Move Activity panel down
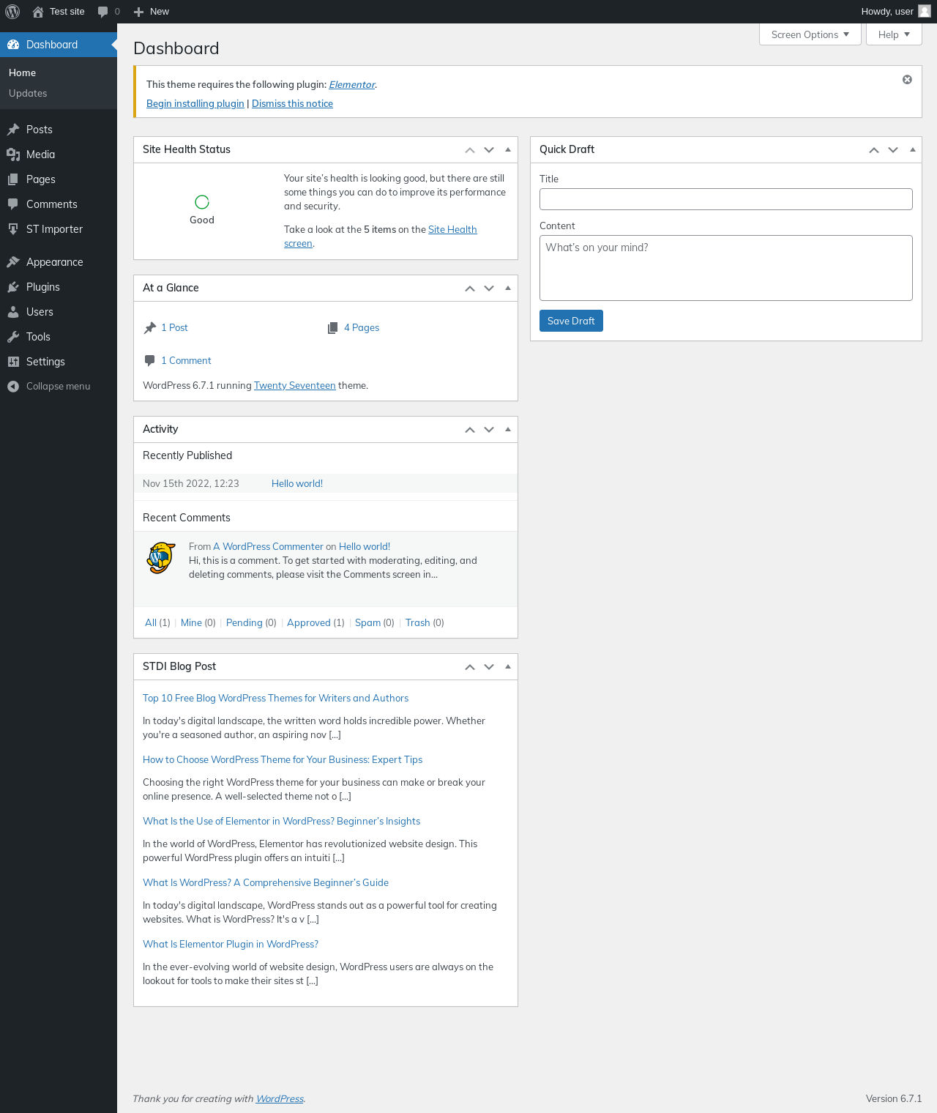The width and height of the screenshot is (937, 1113). tap(489, 430)
